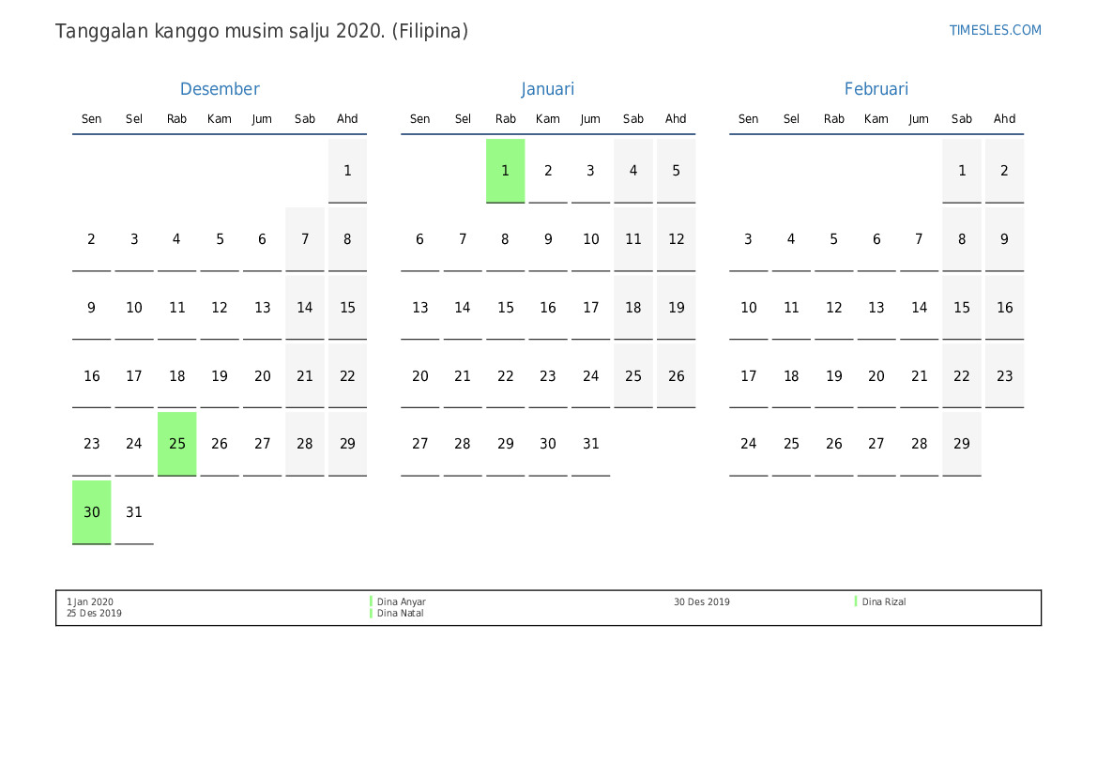Click the Desember month heading
The image size is (1097, 776).
pos(220,89)
